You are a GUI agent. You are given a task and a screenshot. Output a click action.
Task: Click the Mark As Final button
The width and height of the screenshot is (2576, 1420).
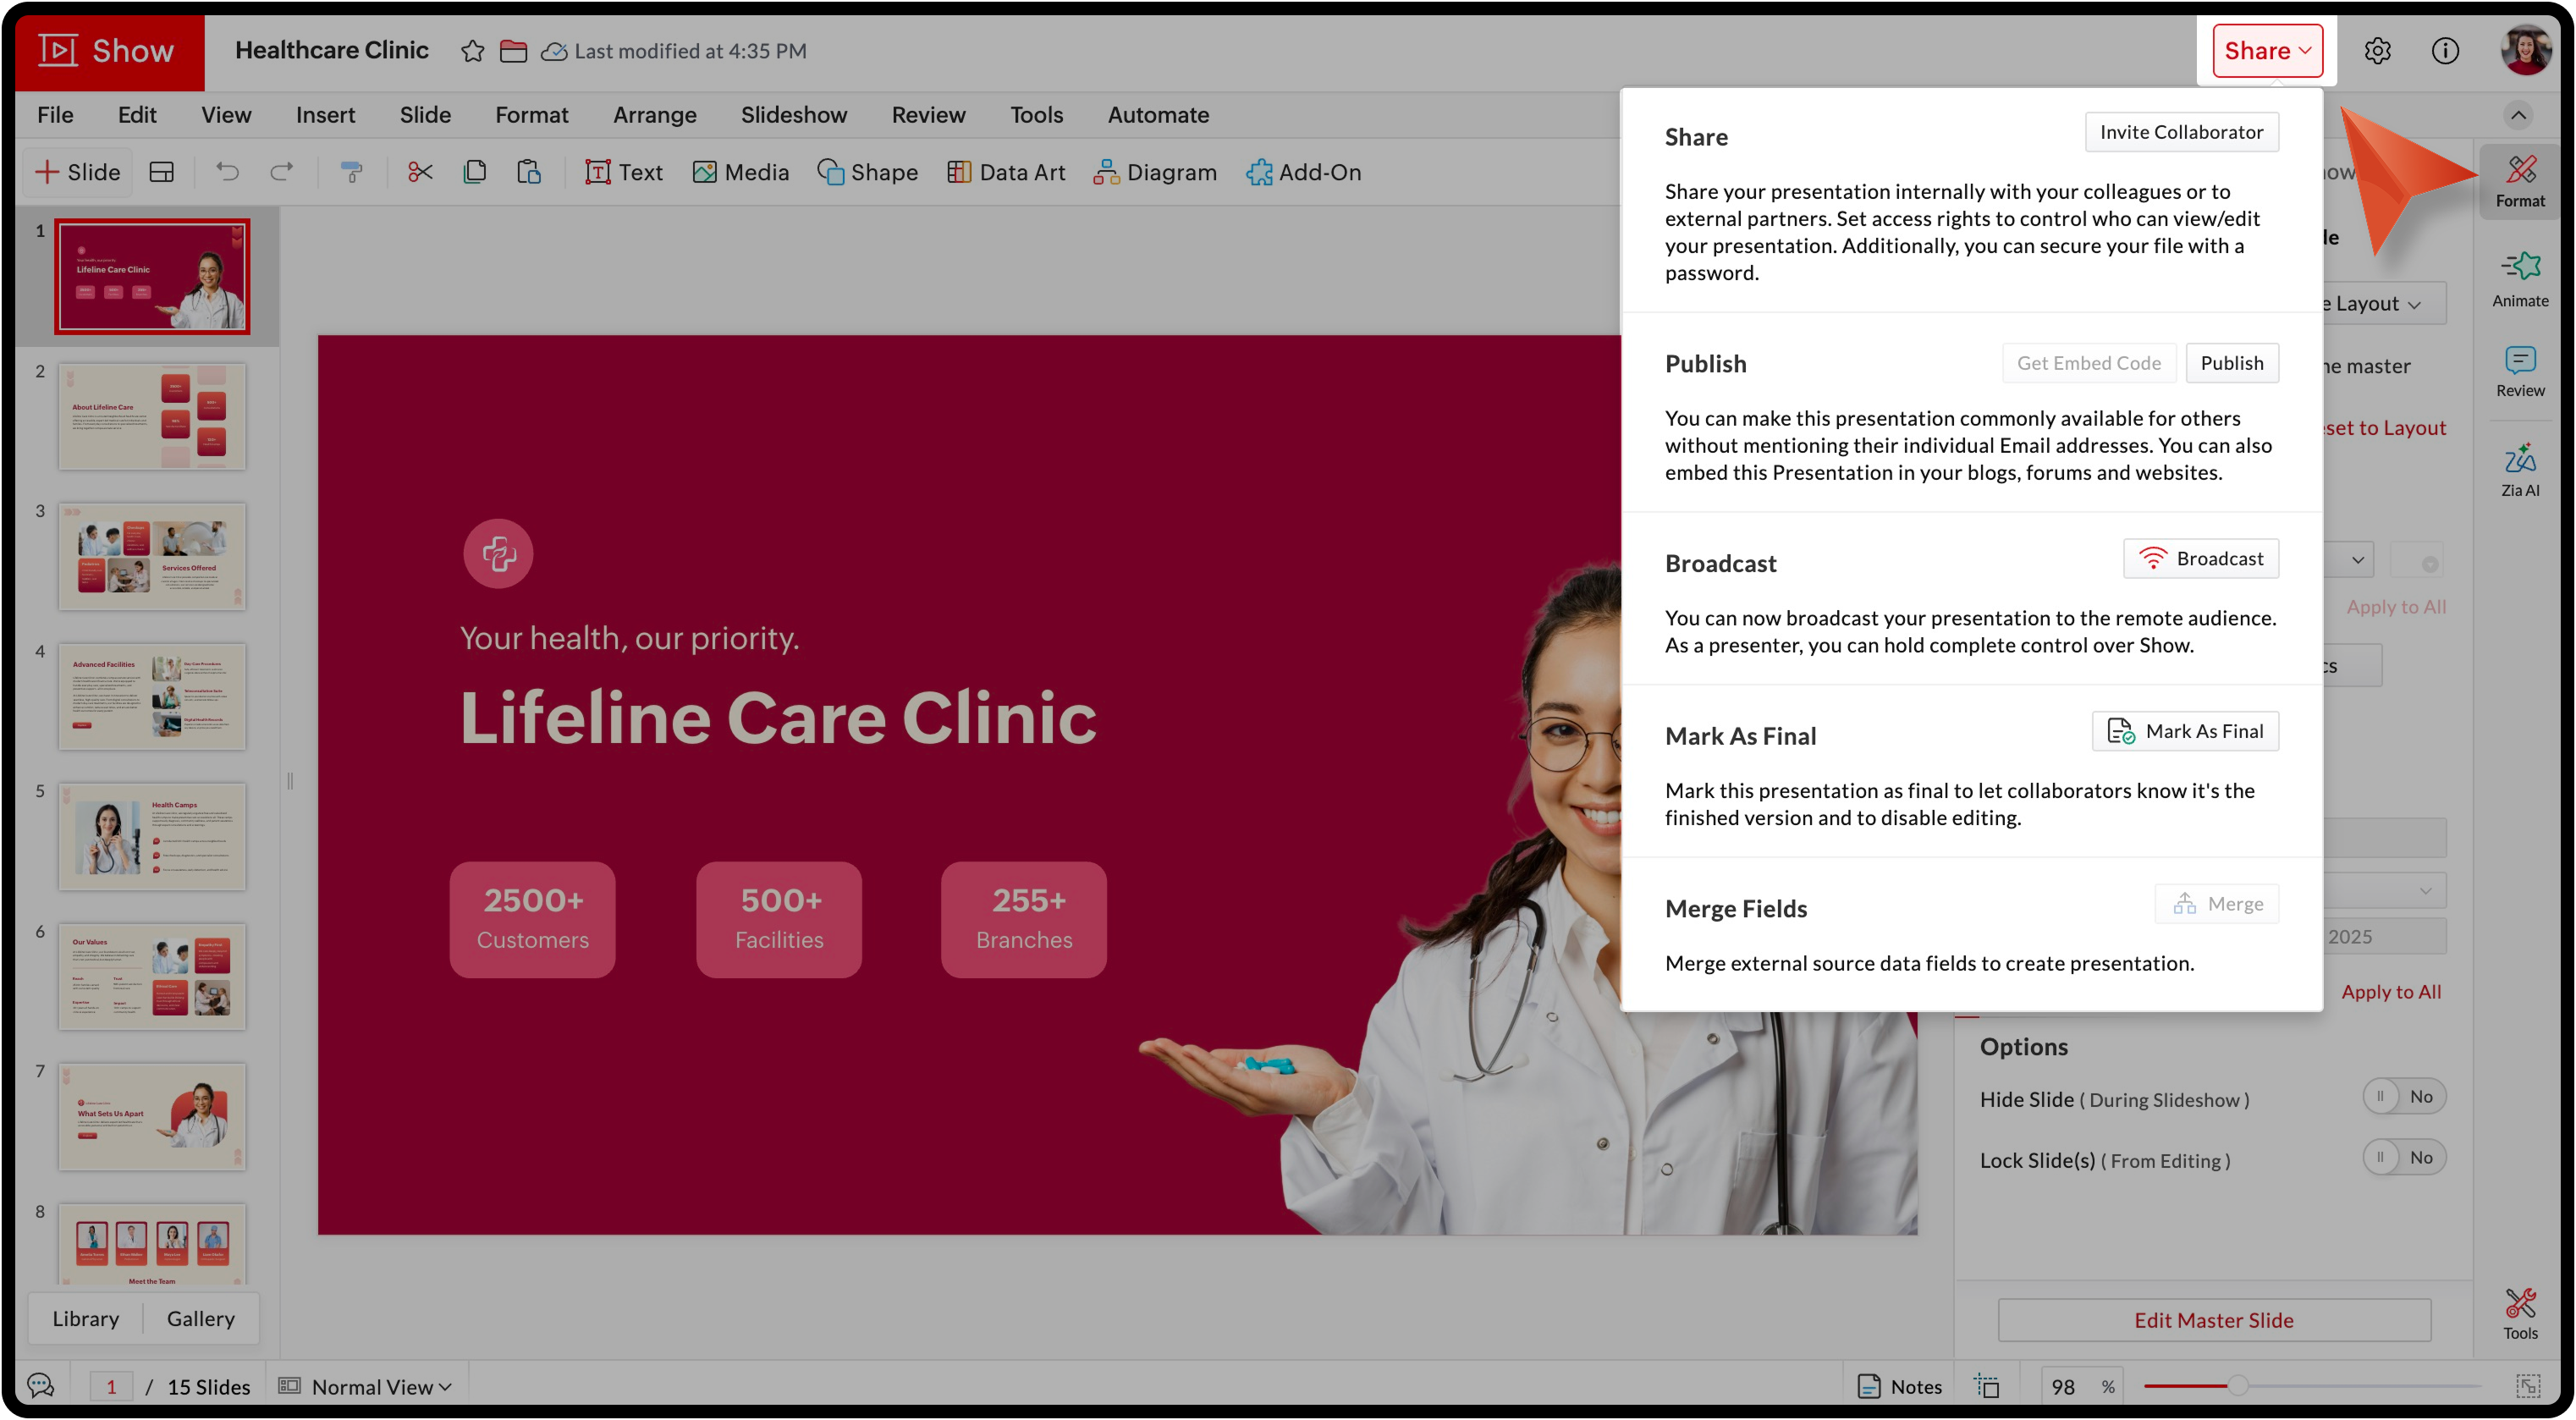click(x=2184, y=731)
